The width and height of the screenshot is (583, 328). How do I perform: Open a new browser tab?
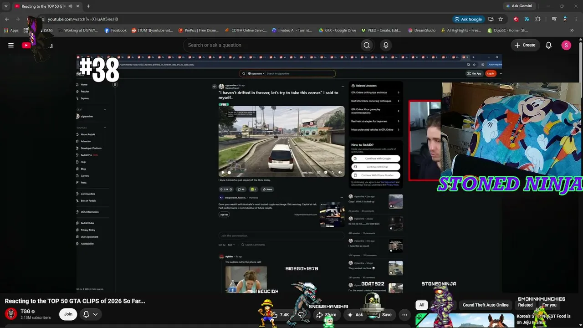point(88,6)
